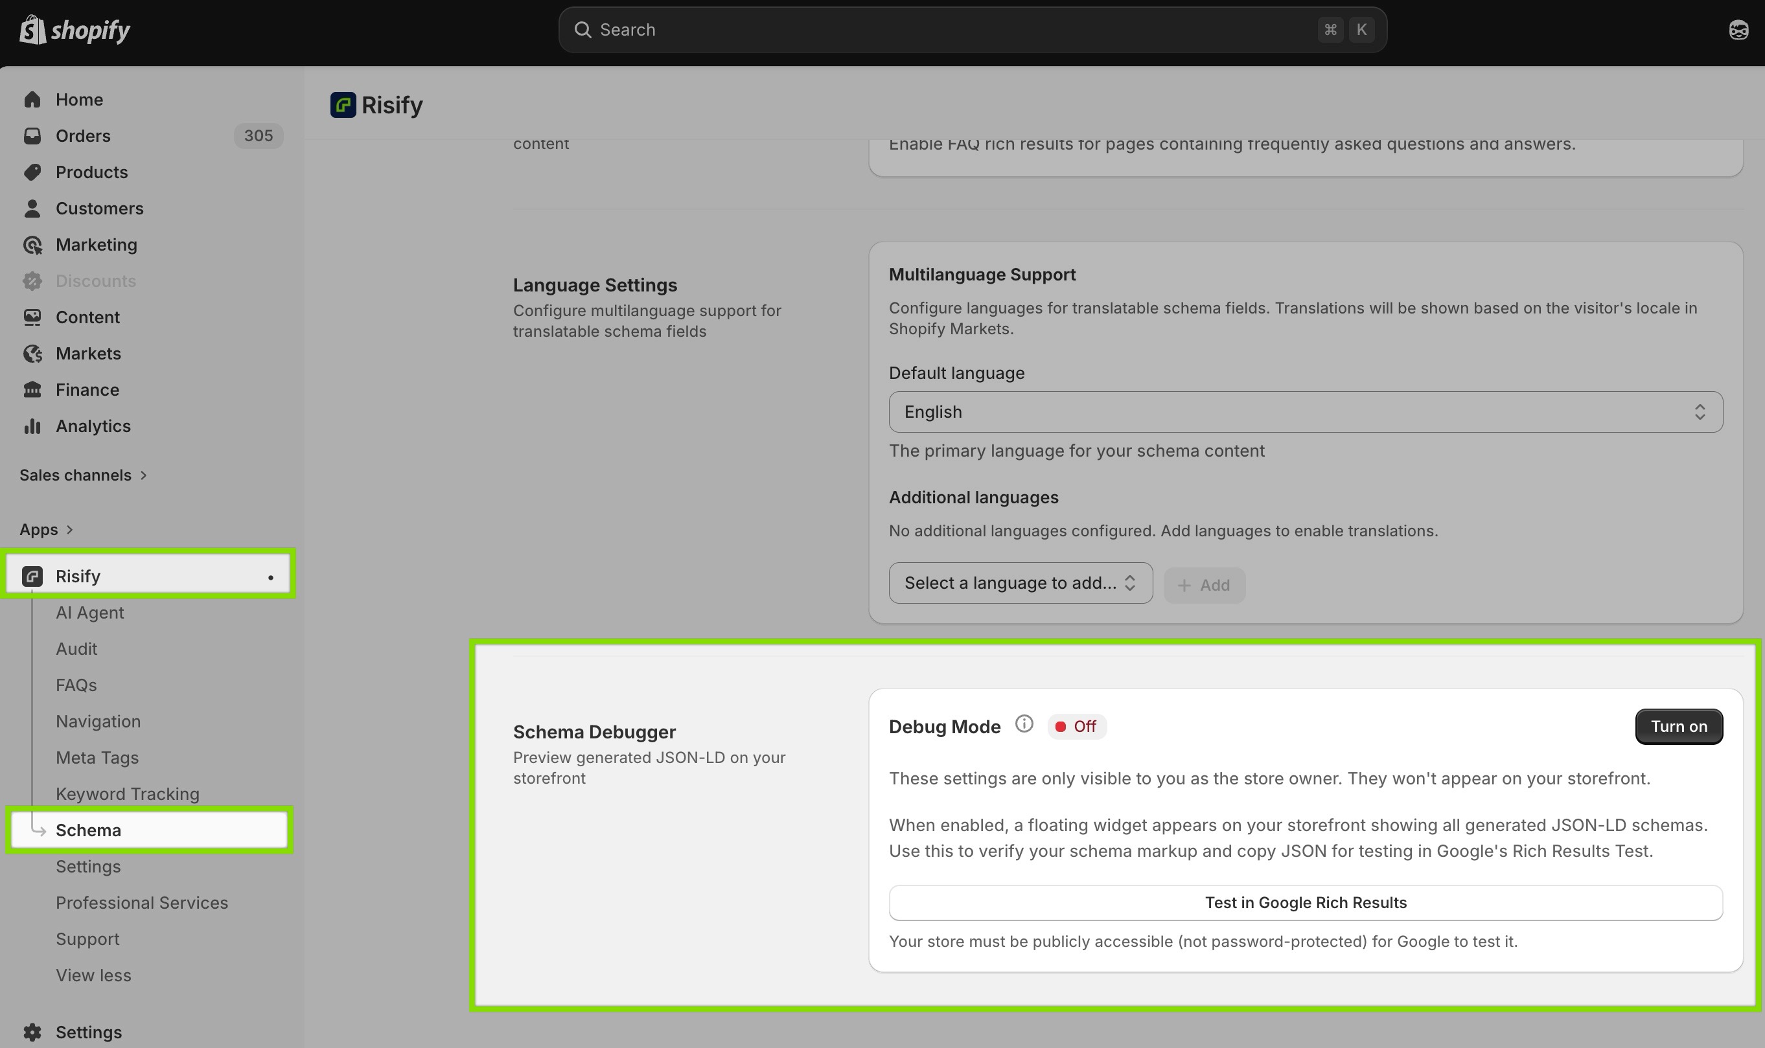Viewport: 1765px width, 1048px height.
Task: Open the account avatar menu
Action: coord(1738,30)
